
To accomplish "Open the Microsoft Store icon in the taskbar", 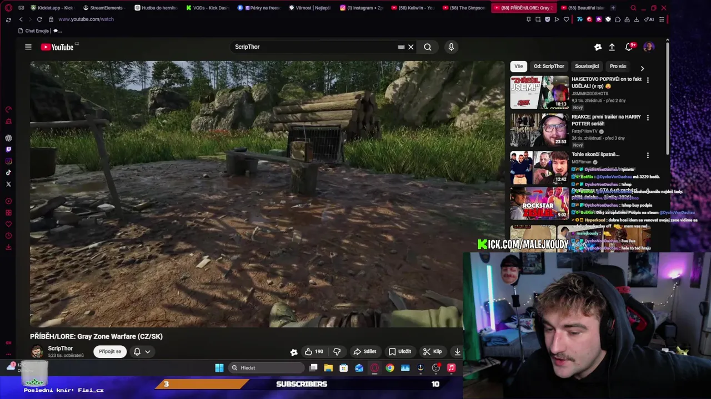I will tap(344, 367).
